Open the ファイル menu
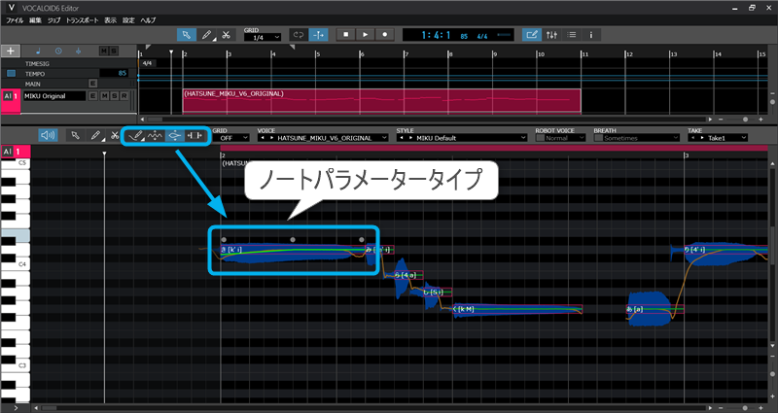778x413 pixels. pyautogui.click(x=15, y=20)
